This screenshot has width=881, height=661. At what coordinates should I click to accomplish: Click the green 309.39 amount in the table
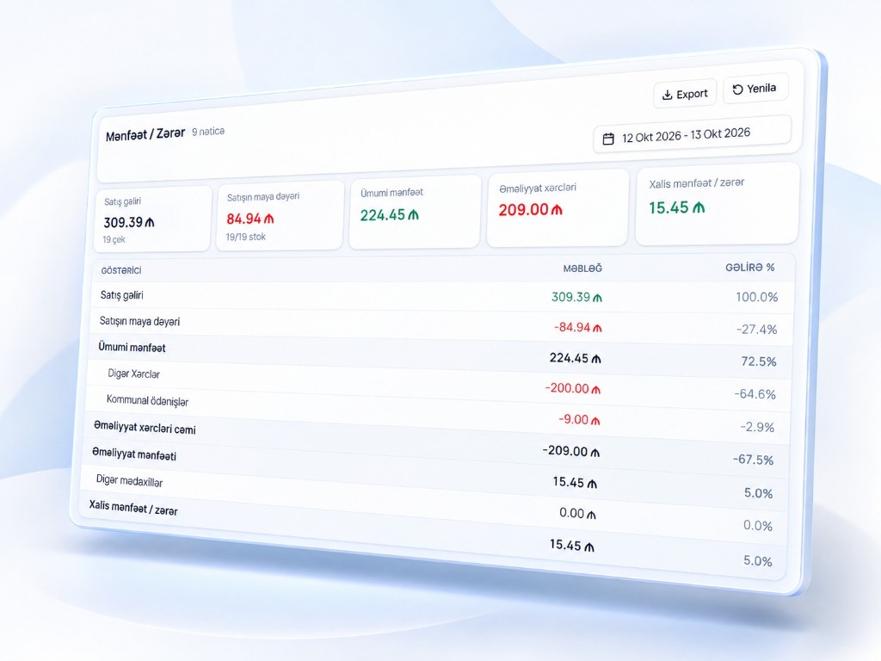(576, 297)
